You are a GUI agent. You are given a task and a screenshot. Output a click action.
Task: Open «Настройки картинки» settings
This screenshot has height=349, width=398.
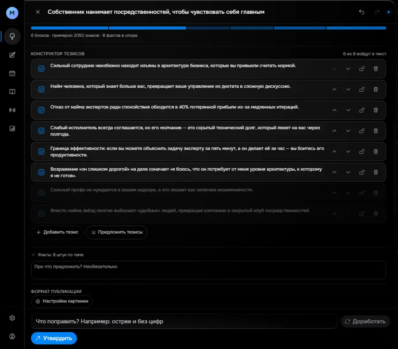point(61,301)
